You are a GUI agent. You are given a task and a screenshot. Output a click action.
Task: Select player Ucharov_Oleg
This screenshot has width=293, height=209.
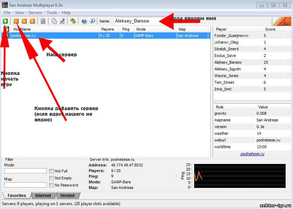[252, 42]
